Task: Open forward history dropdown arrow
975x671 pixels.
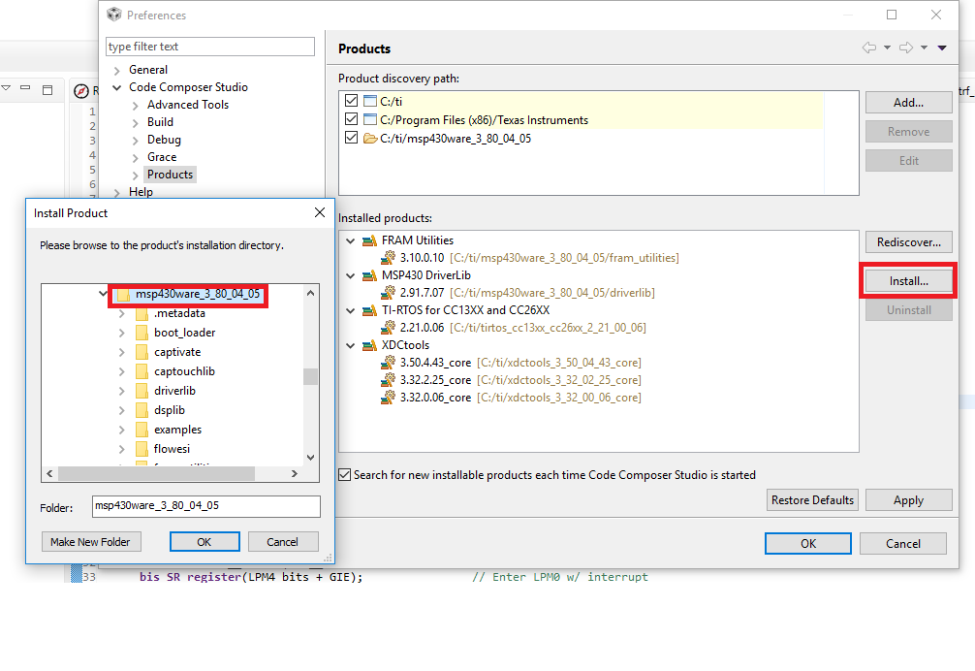Action: 924,48
